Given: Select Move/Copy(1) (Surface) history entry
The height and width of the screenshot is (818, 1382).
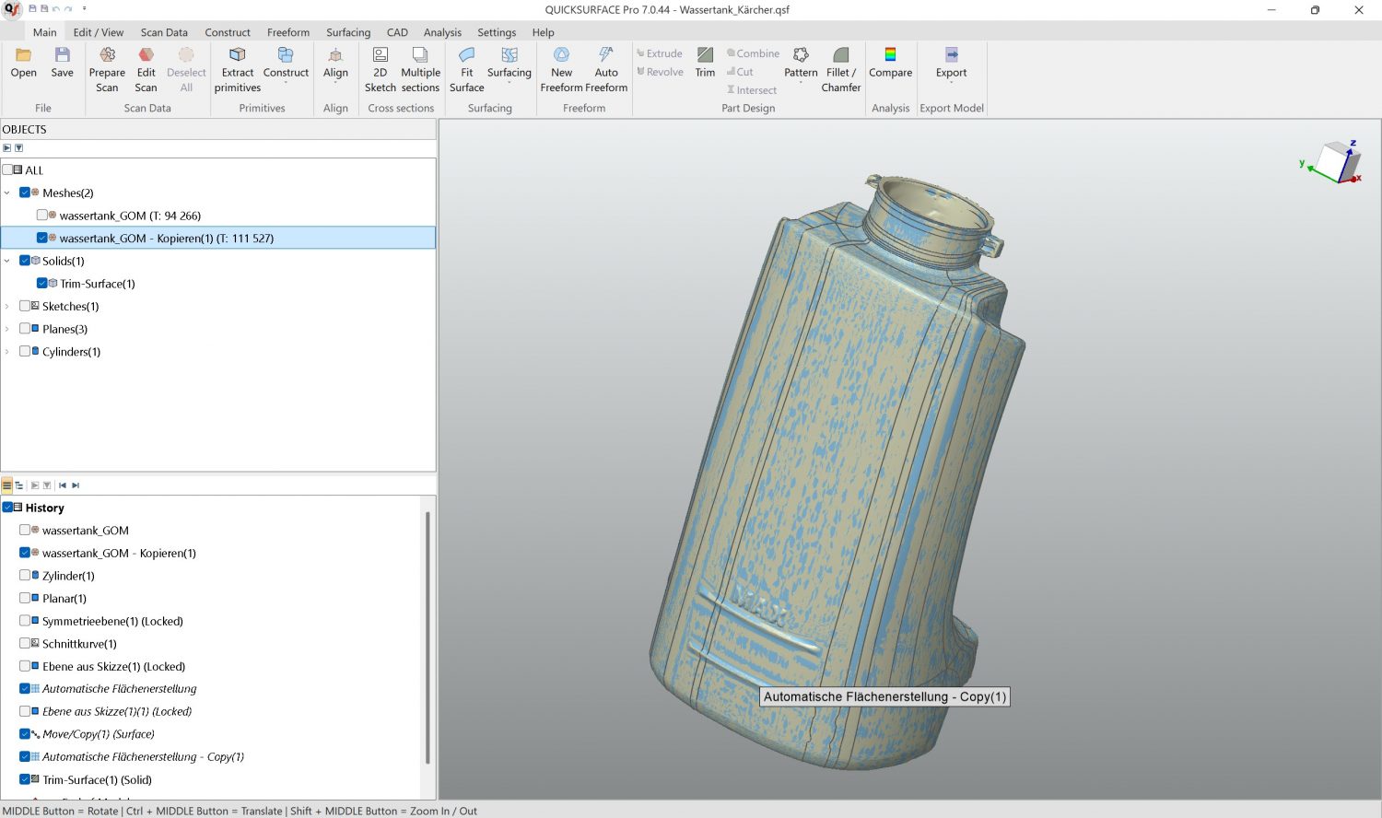Looking at the screenshot, I should tap(98, 734).
